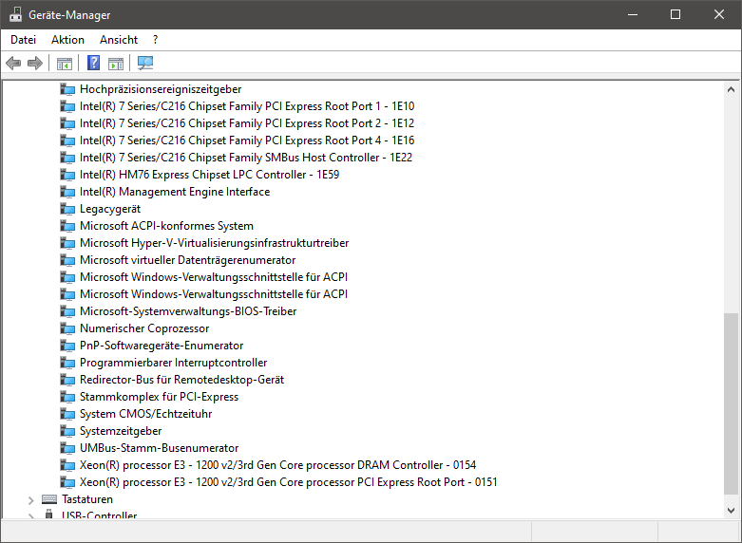The width and height of the screenshot is (742, 543).
Task: Toggle the action pane toolbar icon
Action: click(x=116, y=63)
